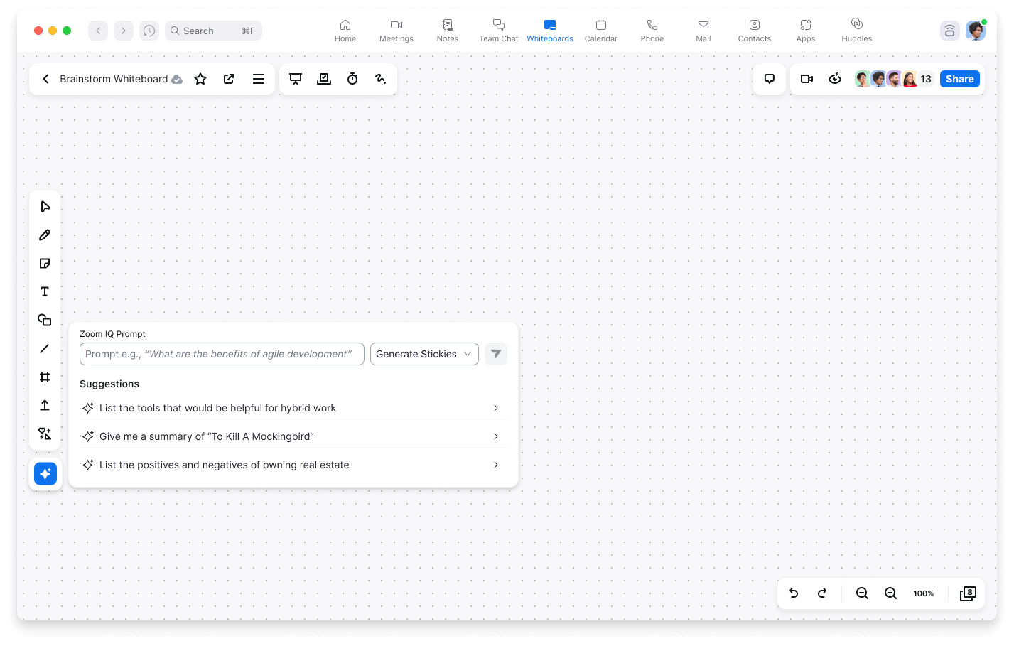Click the zoom in magnifier
This screenshot has height=646, width=1014.
coord(890,593)
